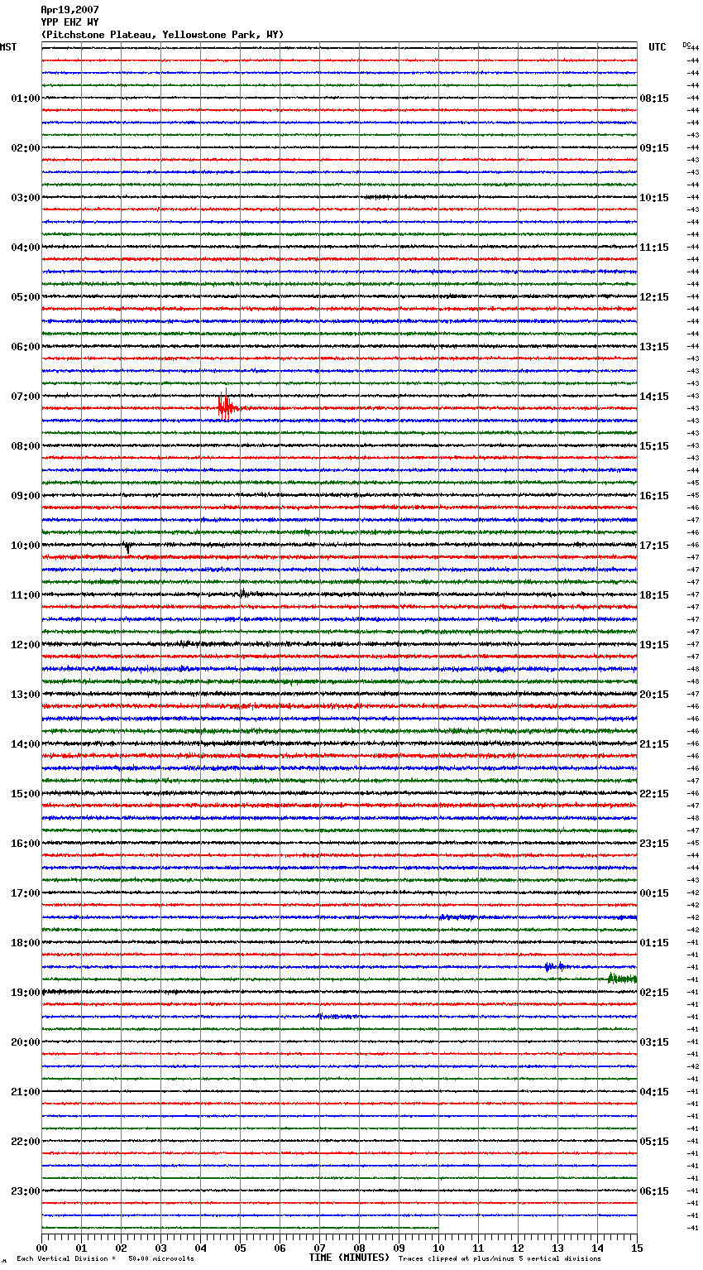Click the 14:15 UTC time label
Image resolution: width=703 pixels, height=1270 pixels.
pos(654,397)
